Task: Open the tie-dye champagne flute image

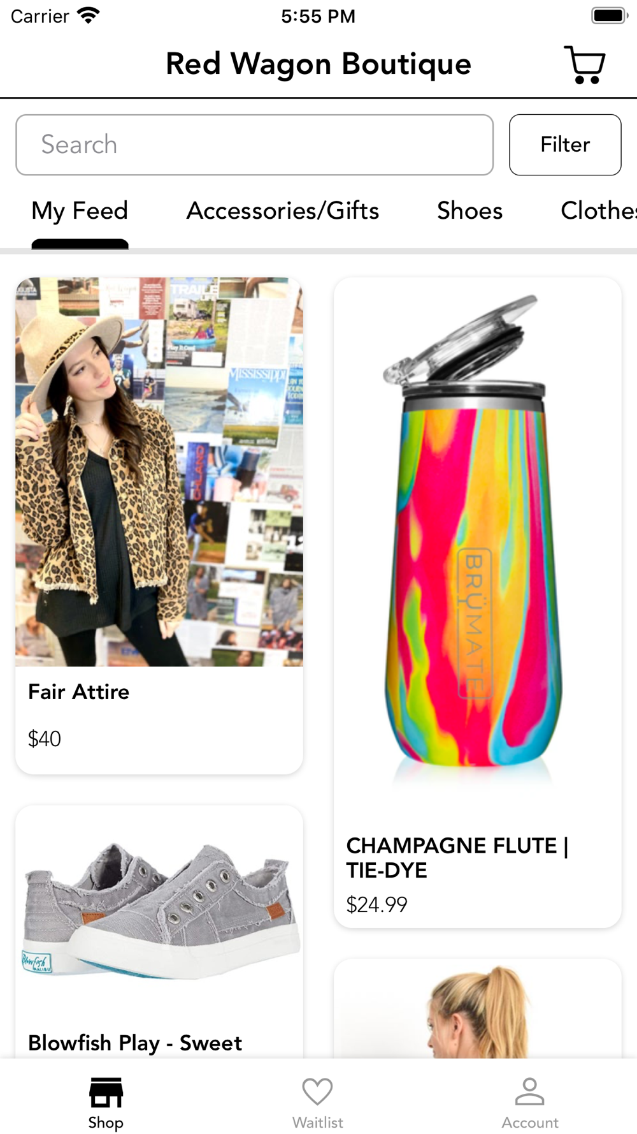Action: (x=478, y=539)
